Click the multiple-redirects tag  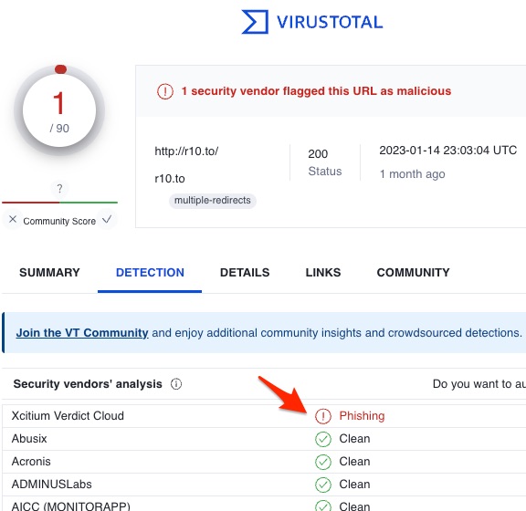(x=213, y=201)
